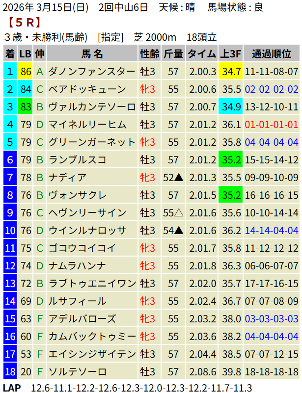
Task: Click the 着 finish-order column header
Action: pos(10,54)
